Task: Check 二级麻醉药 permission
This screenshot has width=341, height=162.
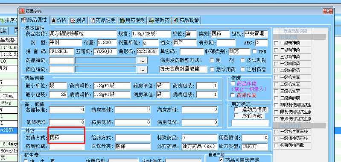Action: coord(276,71)
